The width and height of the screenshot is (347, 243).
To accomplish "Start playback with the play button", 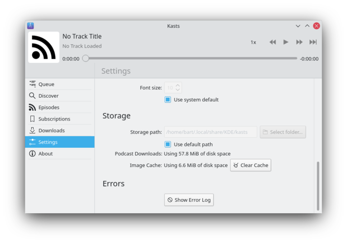I will click(286, 42).
